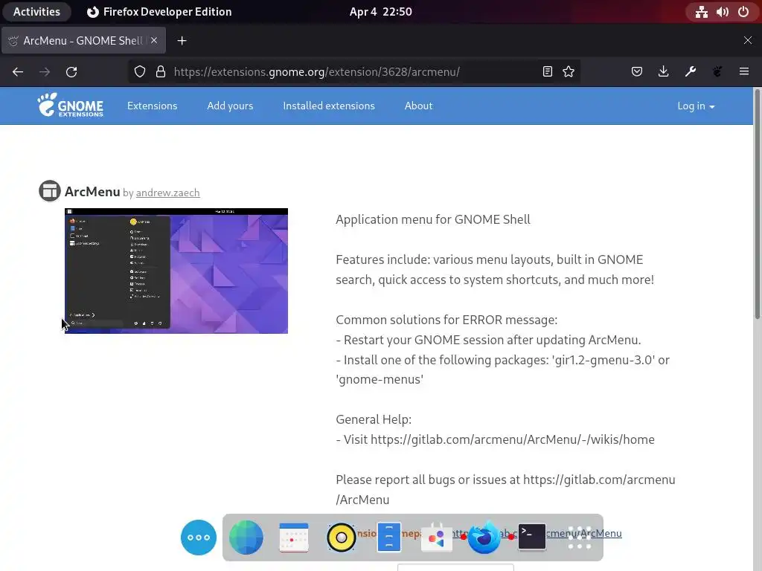This screenshot has width=762, height=571.
Task: Select the ArcMenu - GNOME Shell tab
Action: [x=83, y=40]
